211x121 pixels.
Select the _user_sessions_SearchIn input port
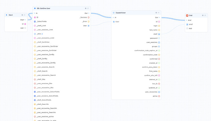tap(35, 112)
